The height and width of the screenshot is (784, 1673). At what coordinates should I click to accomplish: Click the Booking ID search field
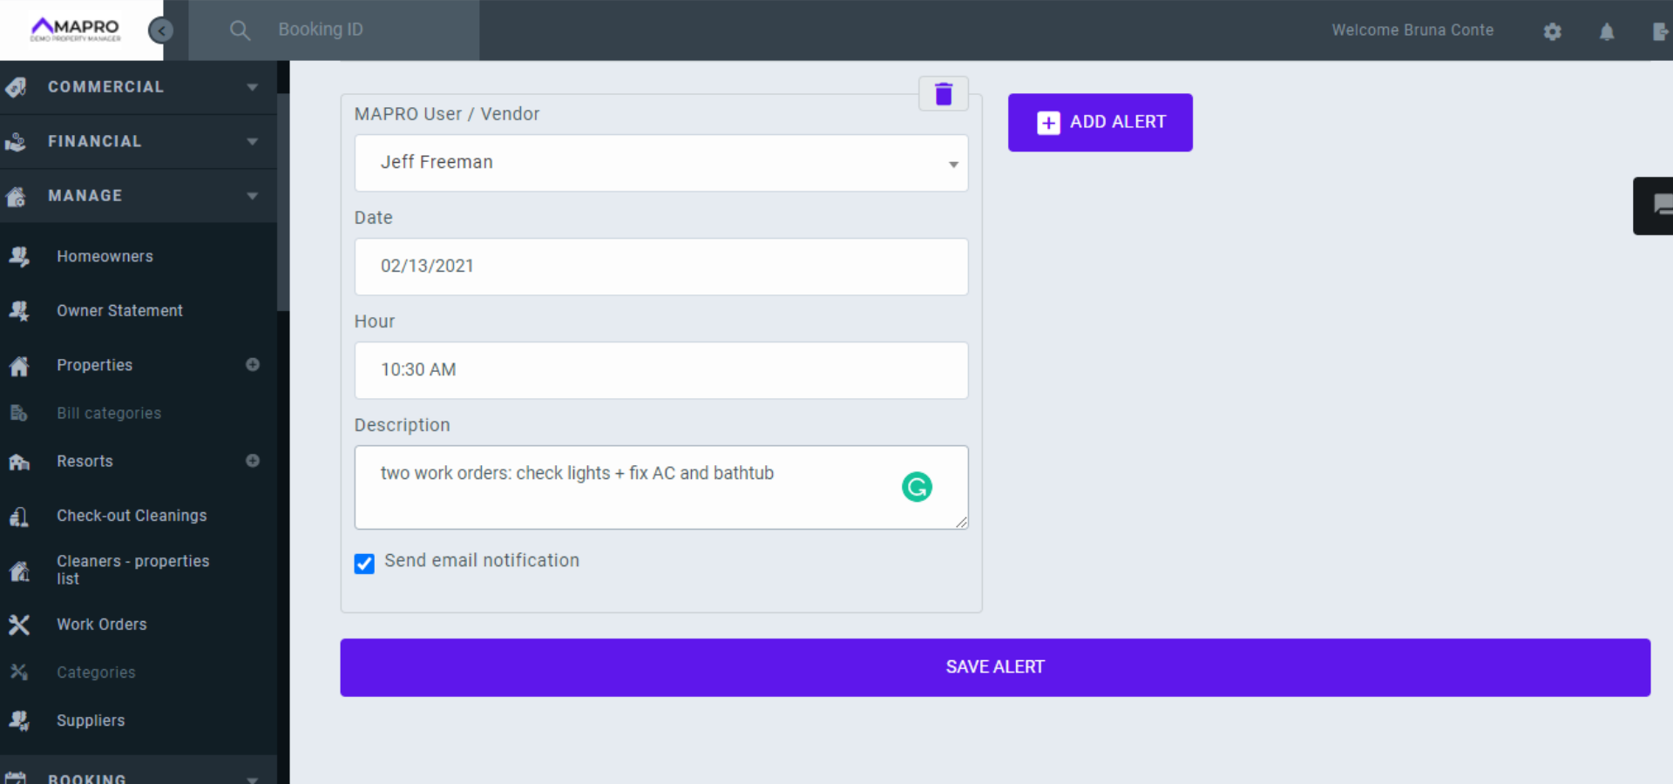[366, 30]
